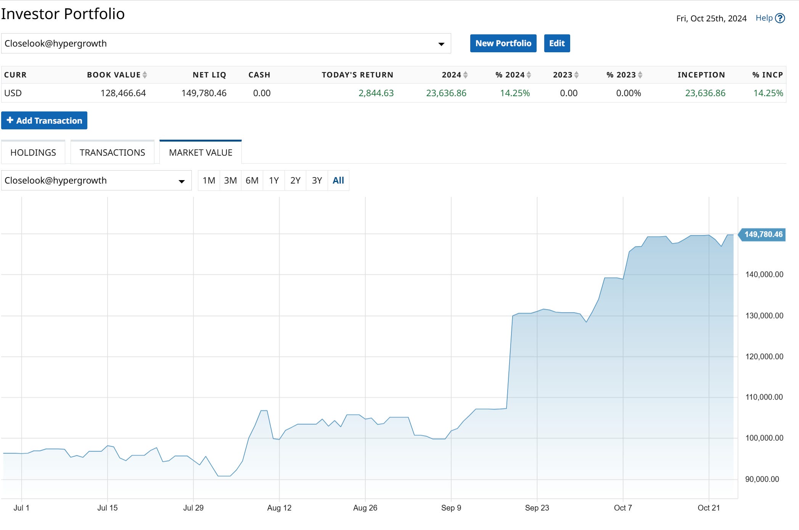
Task: Click the Help question mark icon
Action: click(780, 18)
